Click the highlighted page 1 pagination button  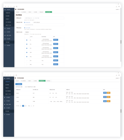click(x=23, y=106)
